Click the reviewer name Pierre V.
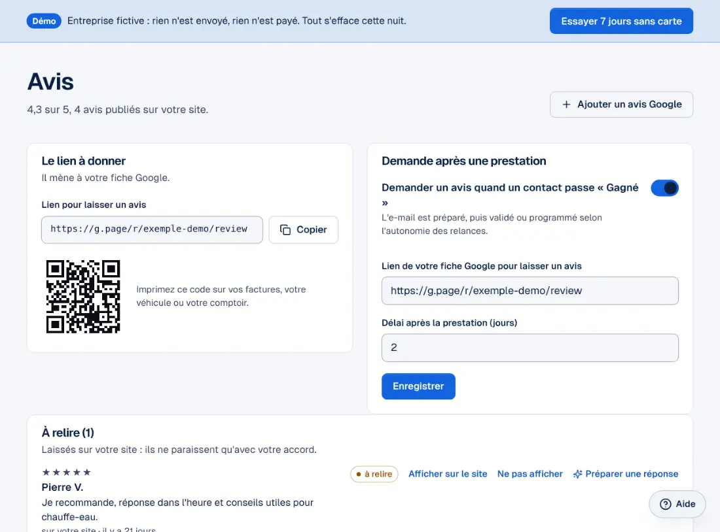 click(x=62, y=487)
